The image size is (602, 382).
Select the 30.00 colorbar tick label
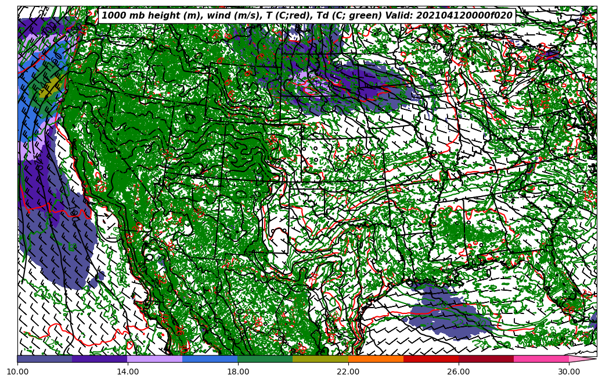569,371
